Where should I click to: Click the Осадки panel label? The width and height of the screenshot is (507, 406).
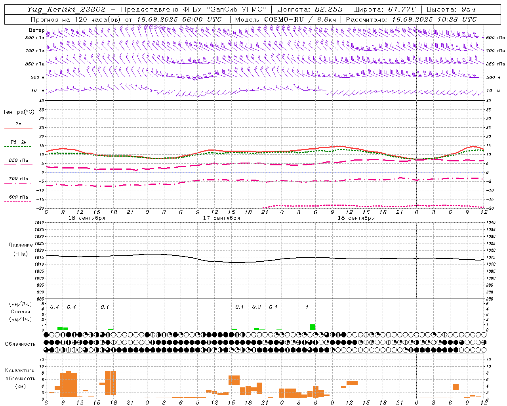pyautogui.click(x=20, y=312)
